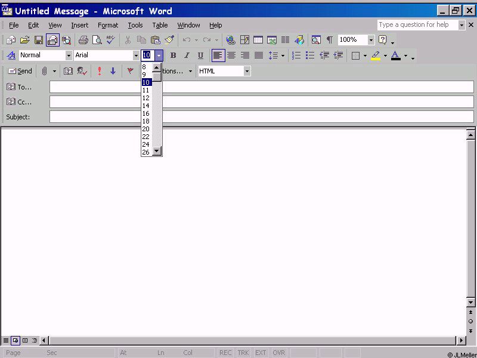Open the Highlight color dropdown arrow
This screenshot has height=358, width=477.
(x=385, y=55)
